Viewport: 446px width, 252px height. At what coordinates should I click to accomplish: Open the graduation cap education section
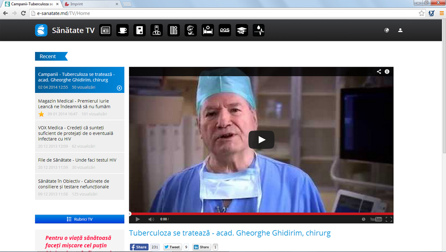point(241,30)
